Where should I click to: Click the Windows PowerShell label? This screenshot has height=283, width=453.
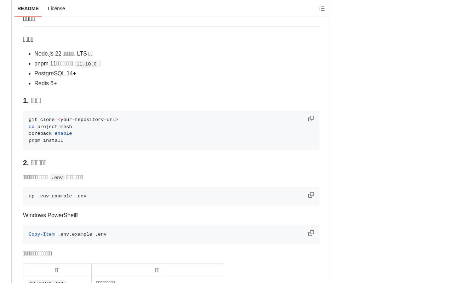tap(51, 215)
